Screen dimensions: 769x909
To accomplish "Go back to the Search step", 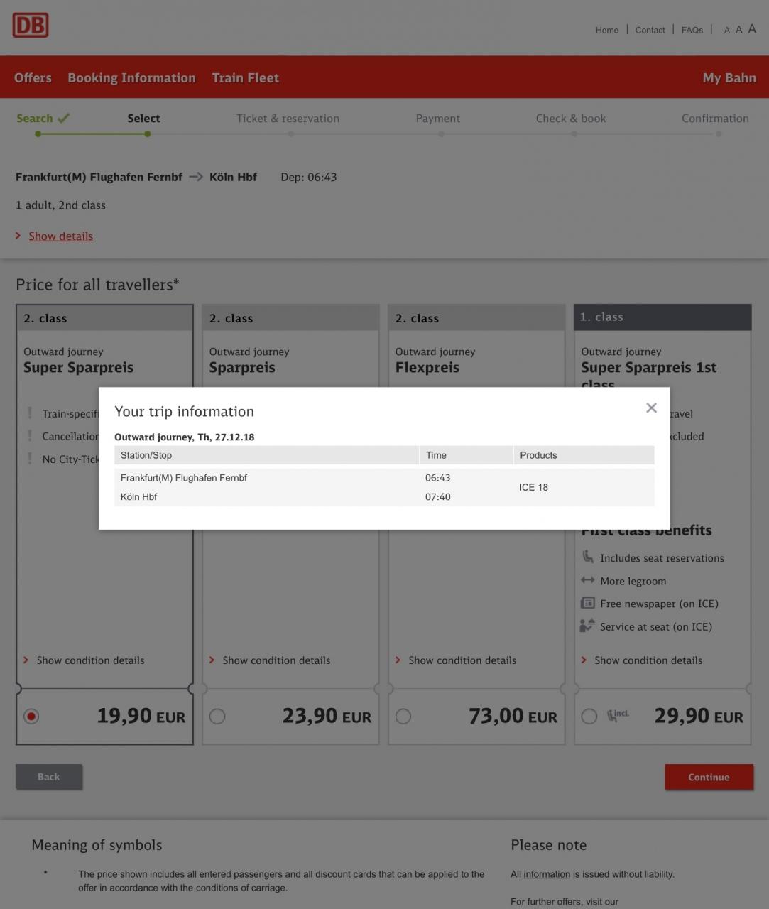I will coord(35,119).
